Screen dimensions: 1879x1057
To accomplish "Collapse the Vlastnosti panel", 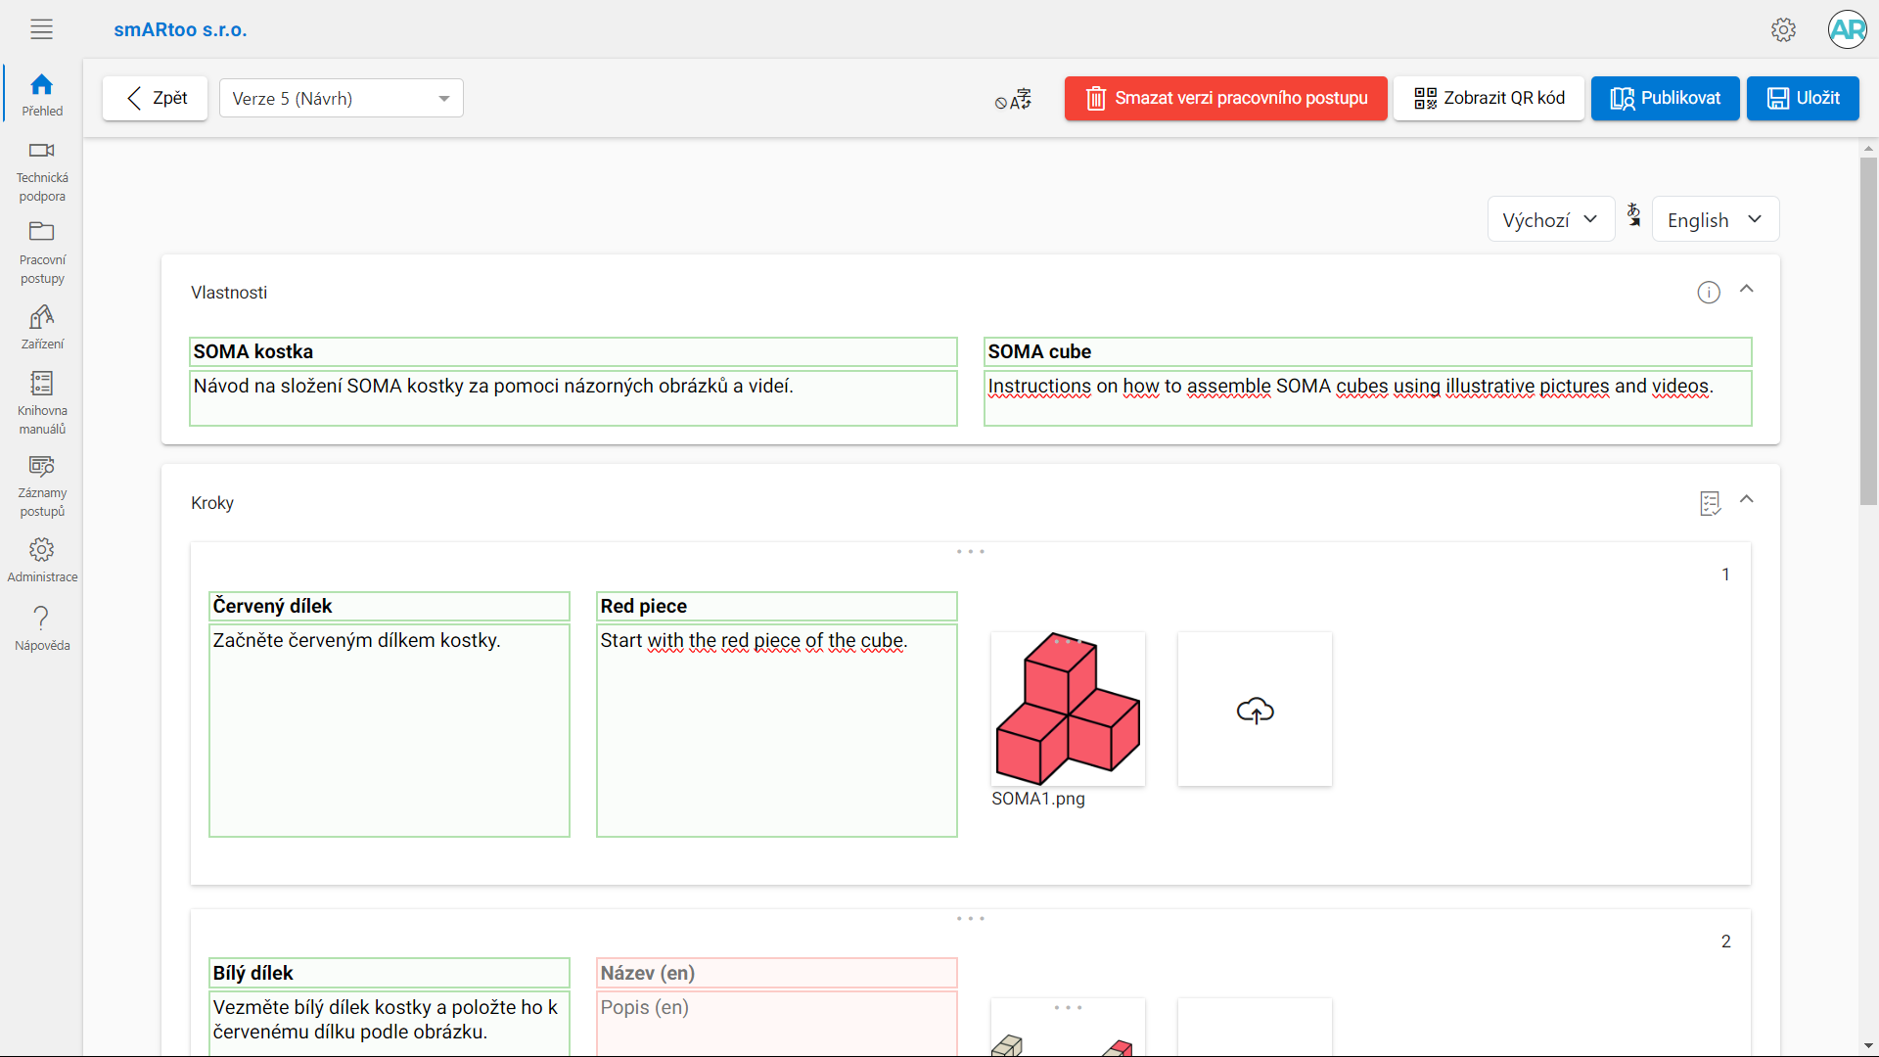I will pyautogui.click(x=1746, y=290).
